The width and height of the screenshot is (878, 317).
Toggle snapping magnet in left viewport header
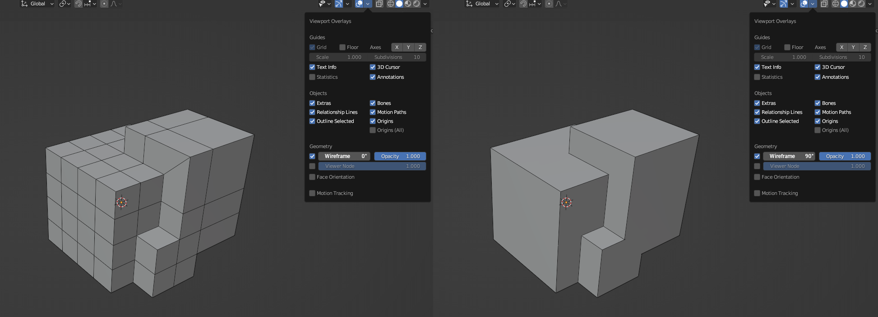coord(78,4)
